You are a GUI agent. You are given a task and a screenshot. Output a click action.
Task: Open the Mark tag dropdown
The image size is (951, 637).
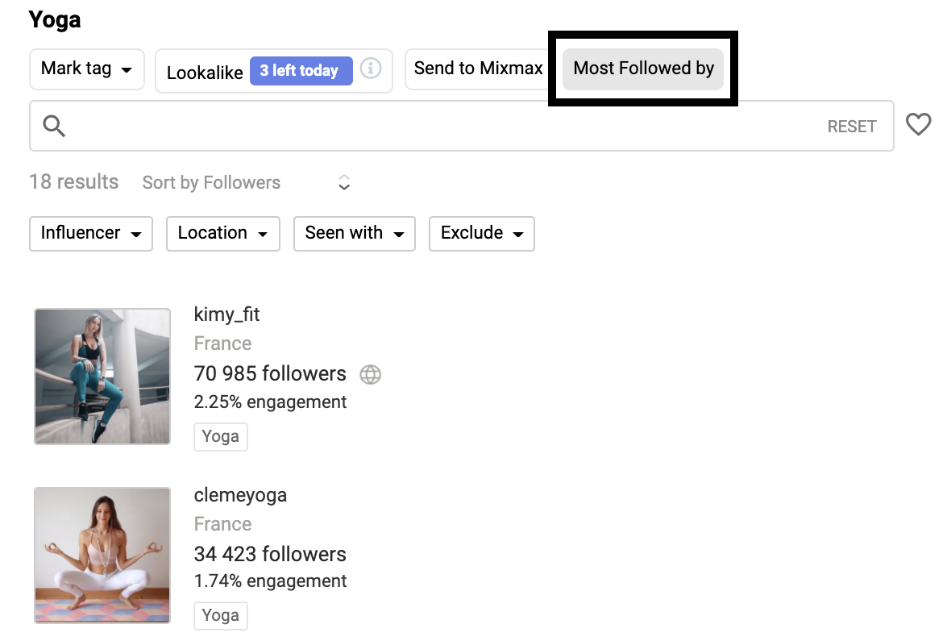point(87,69)
